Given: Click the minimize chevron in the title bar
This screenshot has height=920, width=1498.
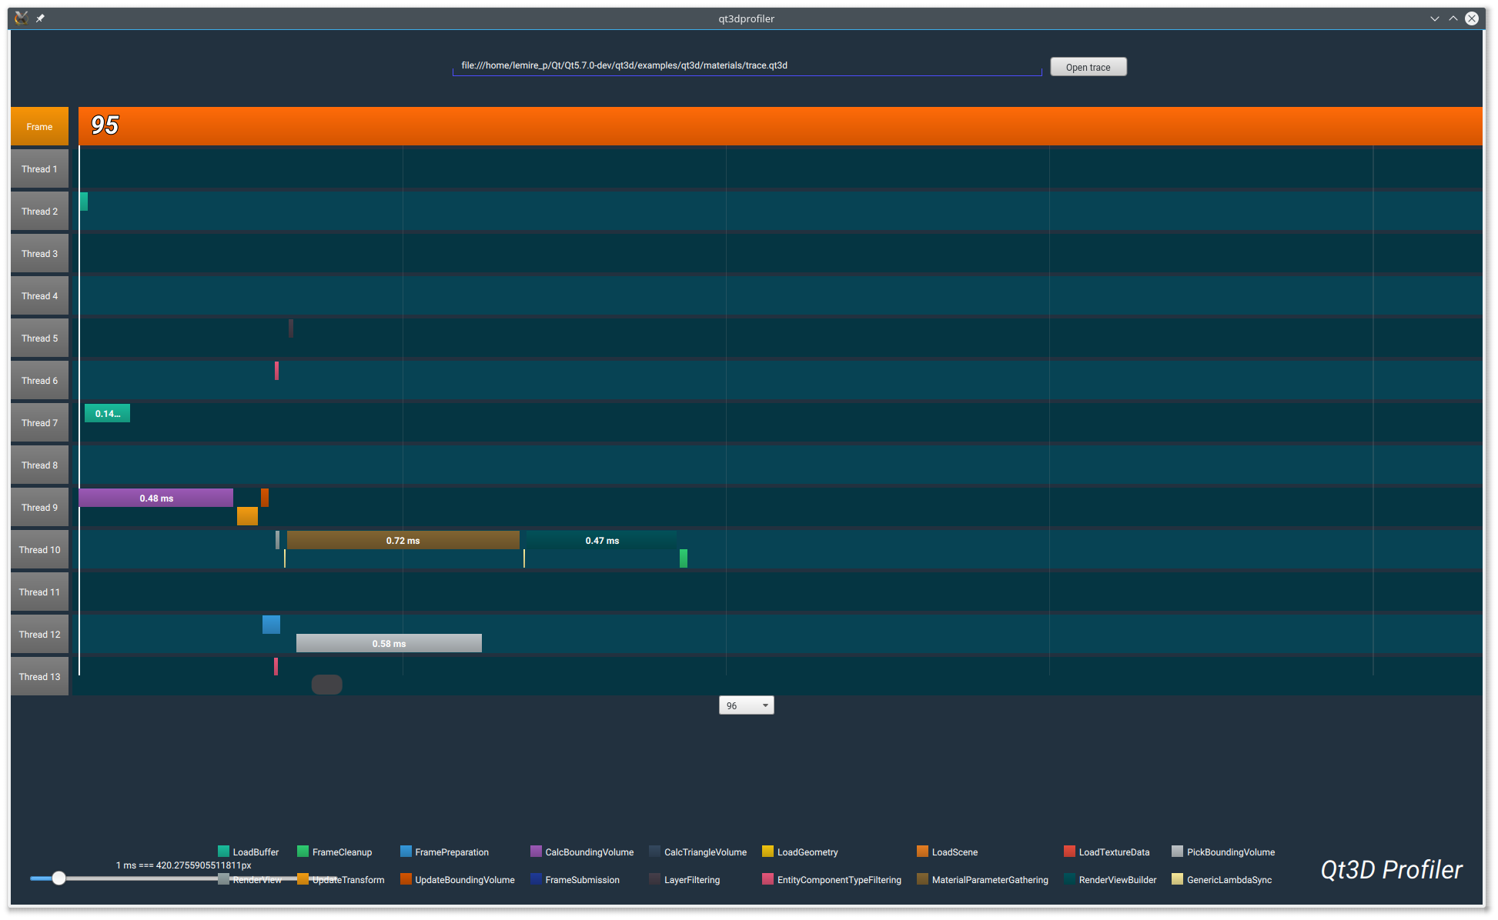Looking at the screenshot, I should 1435,18.
